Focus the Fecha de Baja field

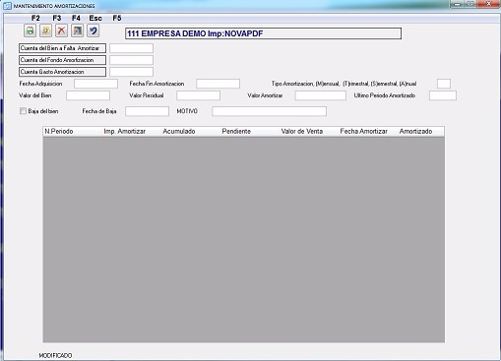click(x=147, y=111)
